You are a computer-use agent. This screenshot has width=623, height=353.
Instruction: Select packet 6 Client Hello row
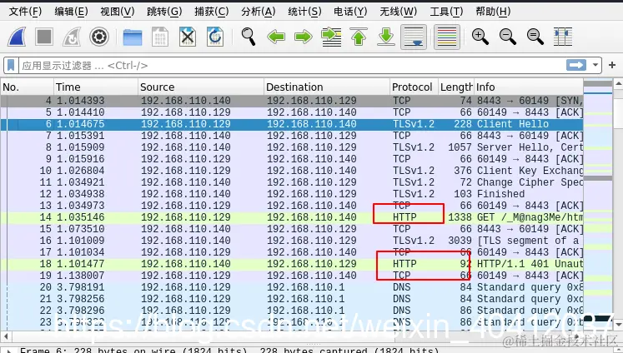pyautogui.click(x=292, y=124)
